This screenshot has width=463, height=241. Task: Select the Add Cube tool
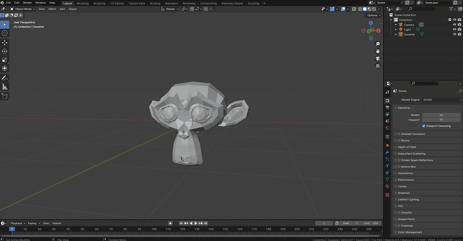click(5, 96)
